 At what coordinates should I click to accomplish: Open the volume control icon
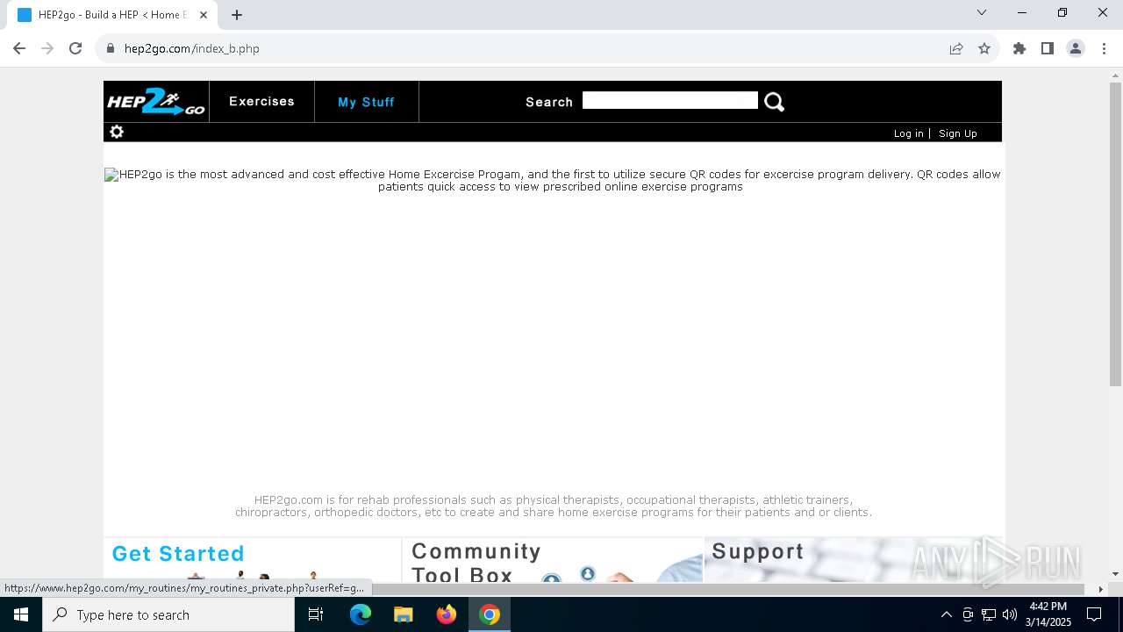(1010, 614)
